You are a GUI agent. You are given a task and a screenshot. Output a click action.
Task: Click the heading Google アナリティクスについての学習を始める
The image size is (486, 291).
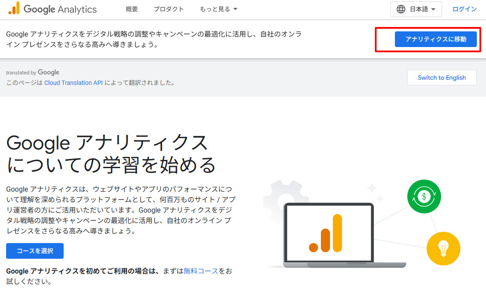point(111,154)
